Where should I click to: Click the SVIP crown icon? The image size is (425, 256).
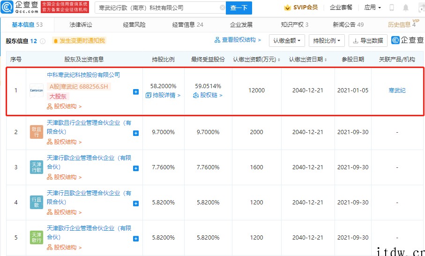click(287, 8)
